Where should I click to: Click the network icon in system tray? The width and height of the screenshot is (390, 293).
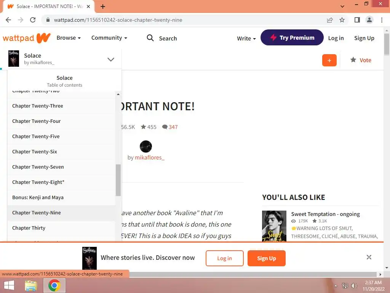click(345, 285)
